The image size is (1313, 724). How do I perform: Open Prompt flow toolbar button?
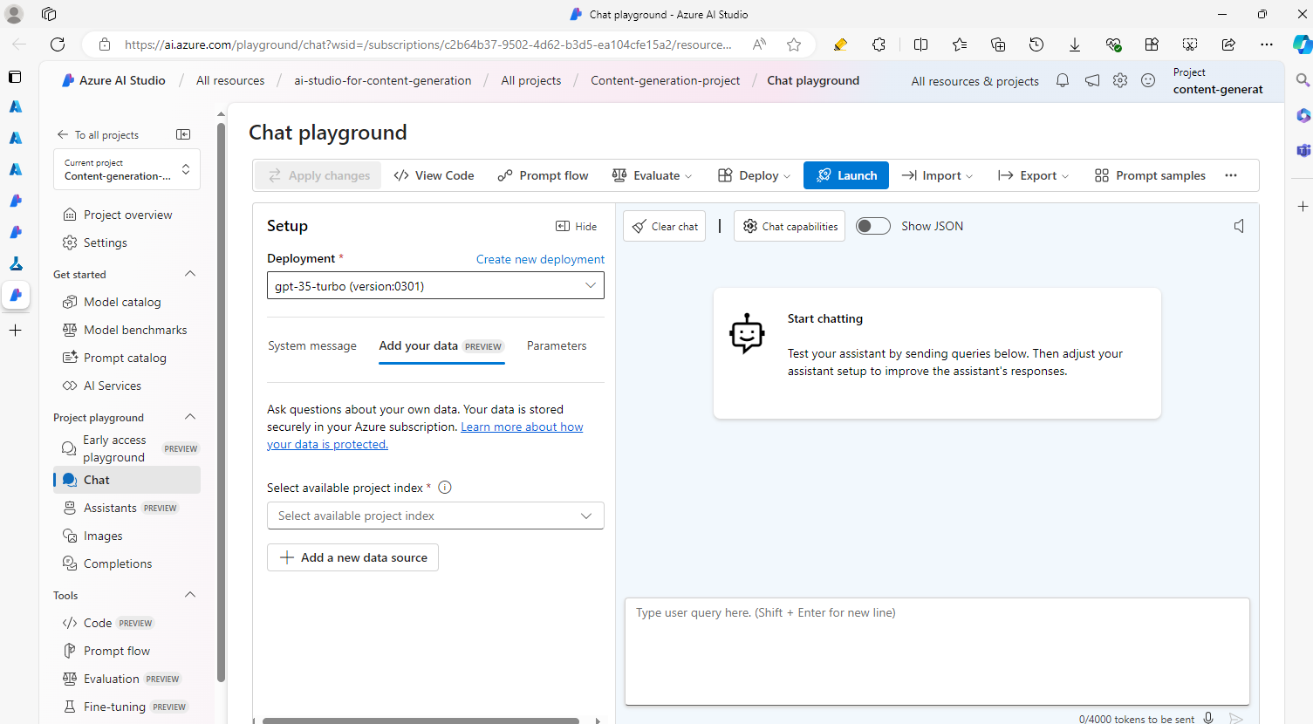544,175
